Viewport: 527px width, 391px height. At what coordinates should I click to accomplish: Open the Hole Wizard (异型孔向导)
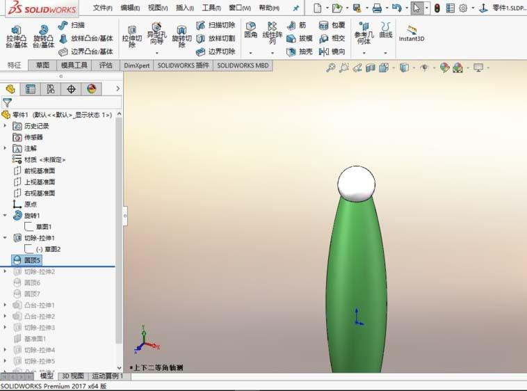coord(156,33)
